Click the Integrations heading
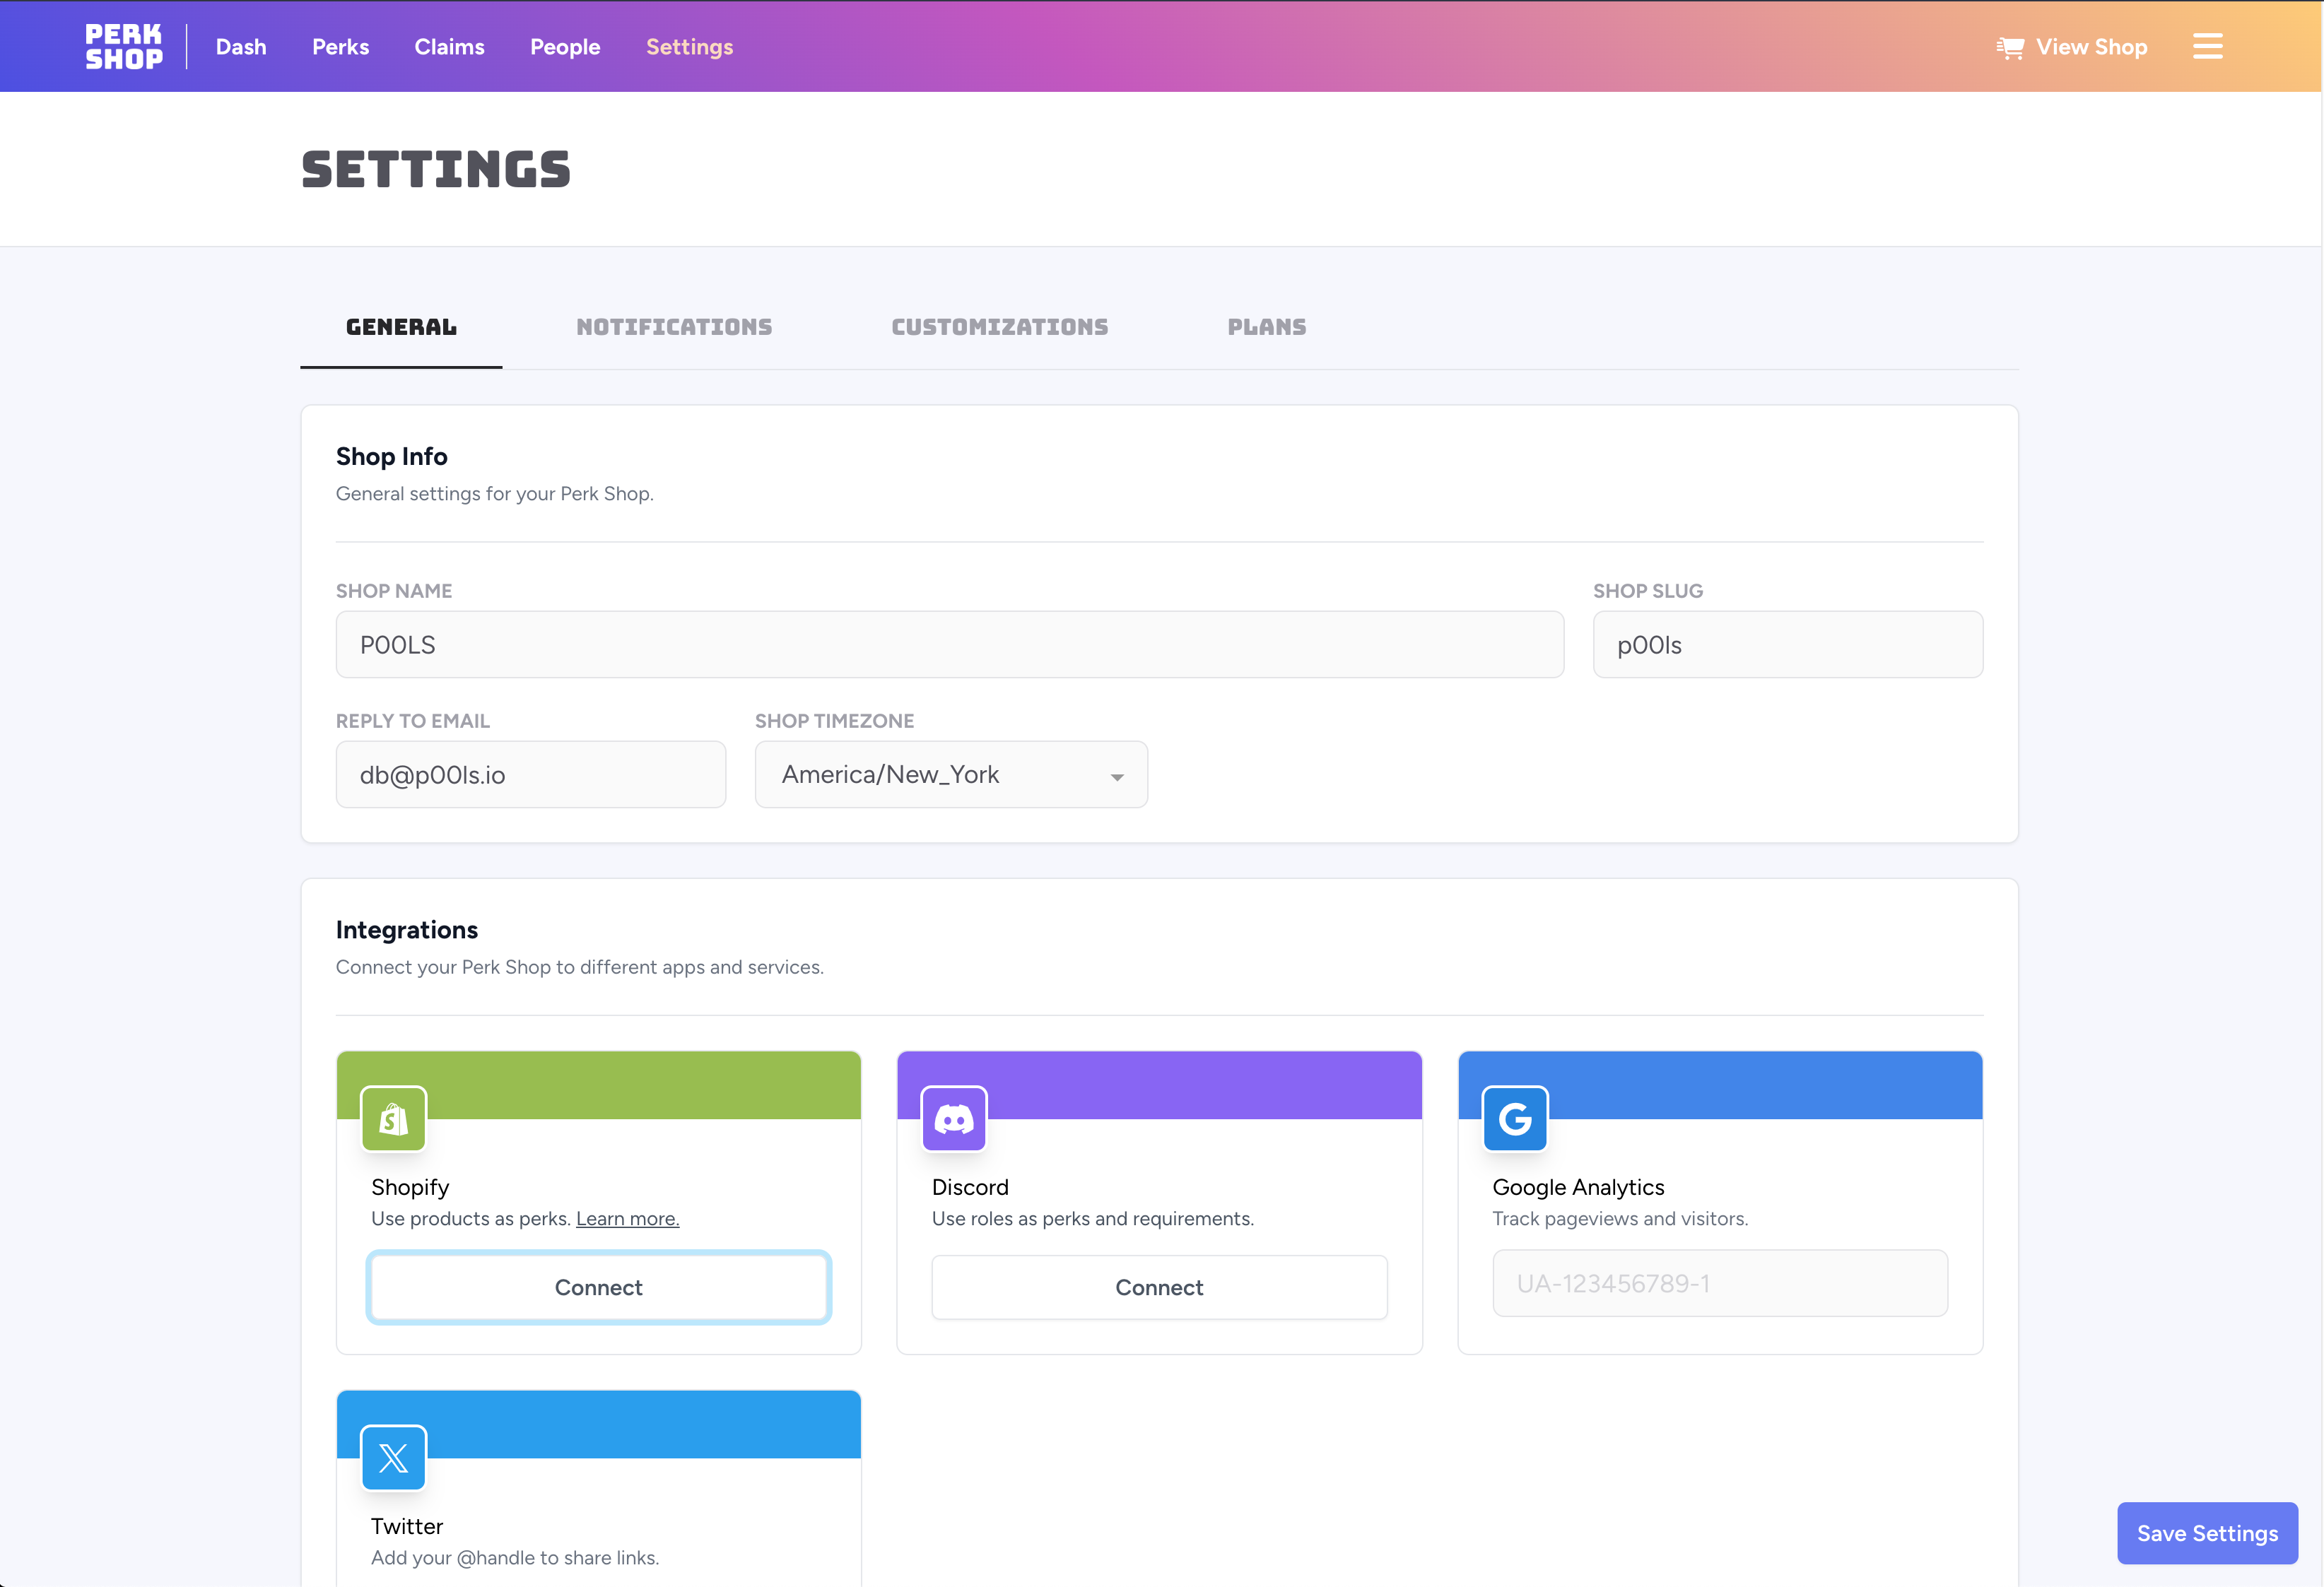Screen dimensions: 2324x1587 407,931
